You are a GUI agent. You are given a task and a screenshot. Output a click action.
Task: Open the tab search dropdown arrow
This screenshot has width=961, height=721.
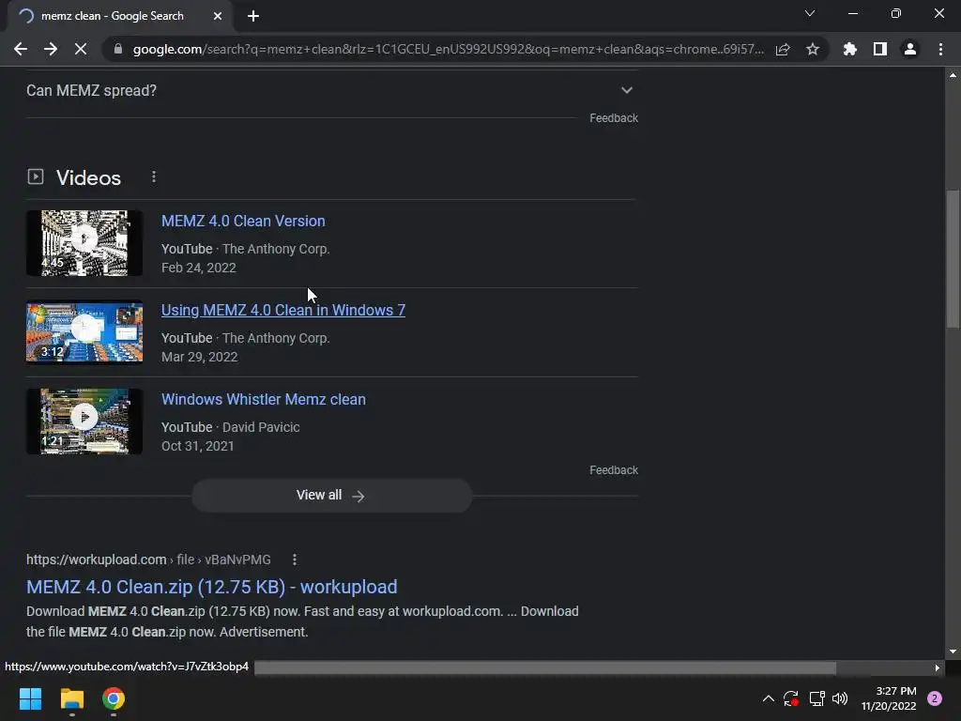coord(810,13)
